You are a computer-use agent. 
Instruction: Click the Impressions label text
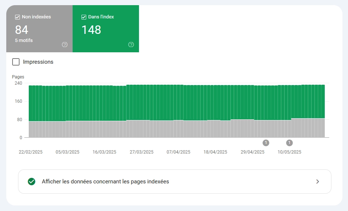tap(38, 62)
